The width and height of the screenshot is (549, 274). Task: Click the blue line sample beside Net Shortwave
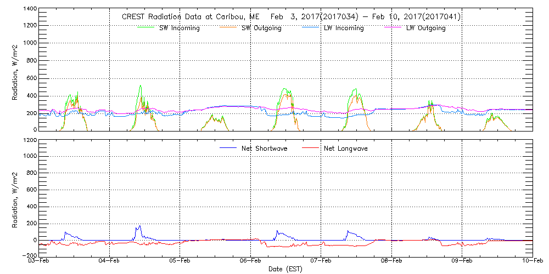pos(228,148)
